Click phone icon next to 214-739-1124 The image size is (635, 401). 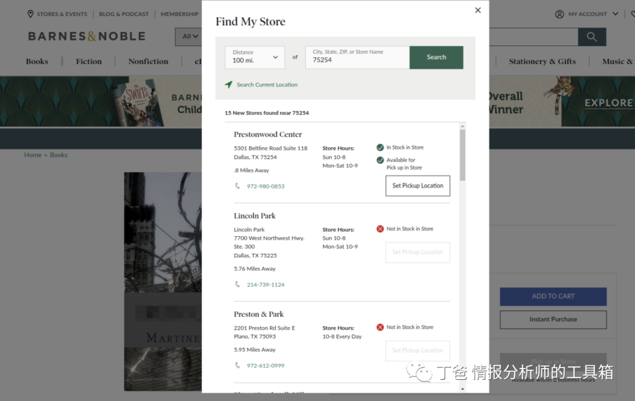tap(238, 284)
